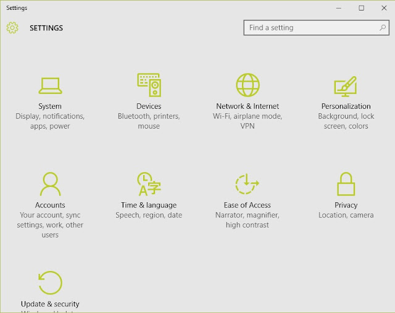Image resolution: width=395 pixels, height=313 pixels.
Task: Select the Accounts label
Action: tap(50, 205)
